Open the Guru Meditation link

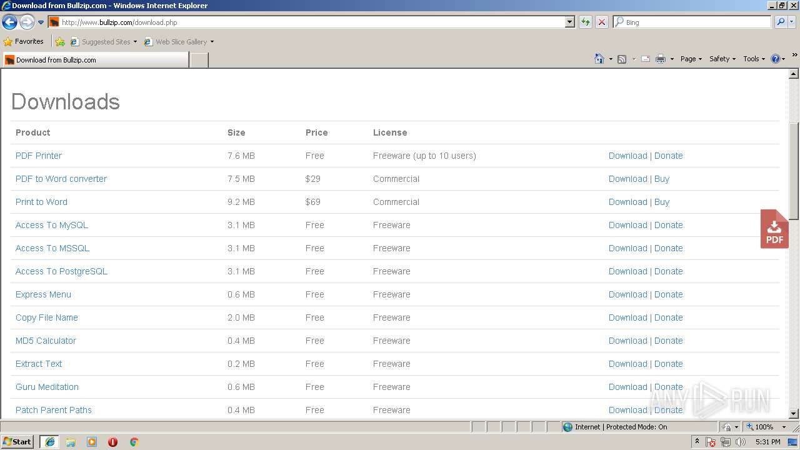click(47, 387)
